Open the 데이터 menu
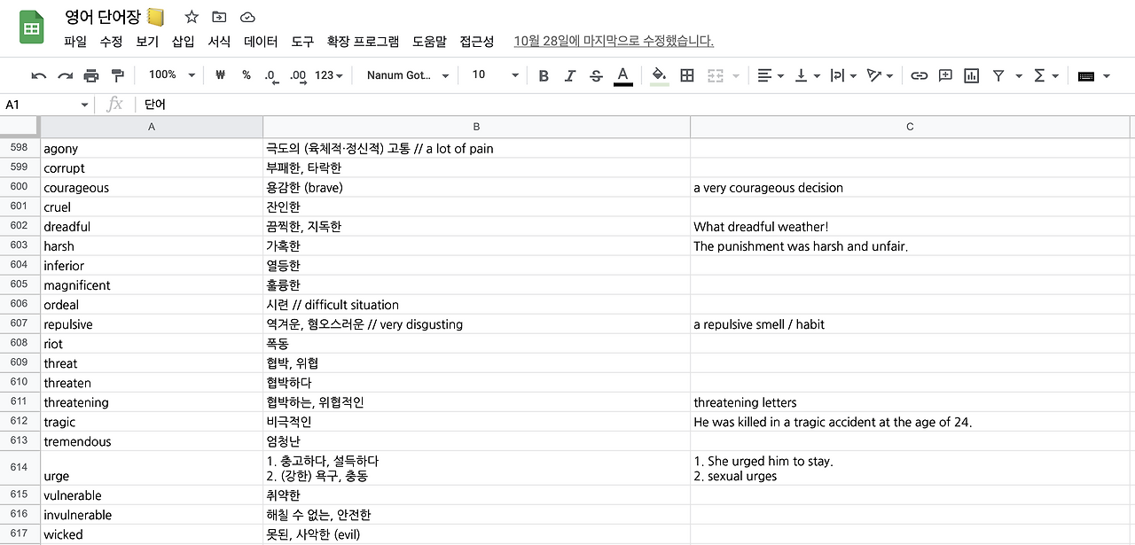This screenshot has height=545, width=1135. [x=260, y=41]
